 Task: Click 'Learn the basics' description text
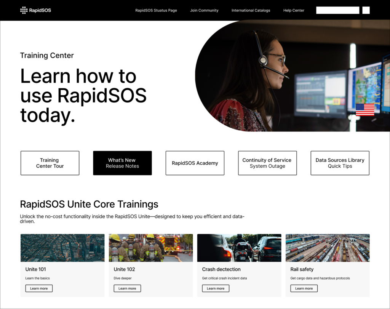pos(38,278)
